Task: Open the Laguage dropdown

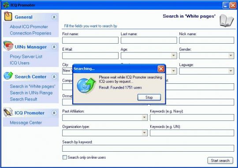Action: click(231, 71)
